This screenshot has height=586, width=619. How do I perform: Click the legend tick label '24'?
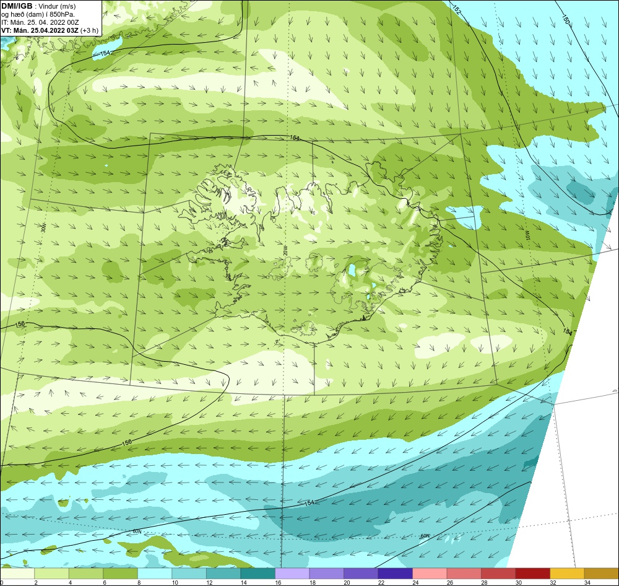pos(415,582)
